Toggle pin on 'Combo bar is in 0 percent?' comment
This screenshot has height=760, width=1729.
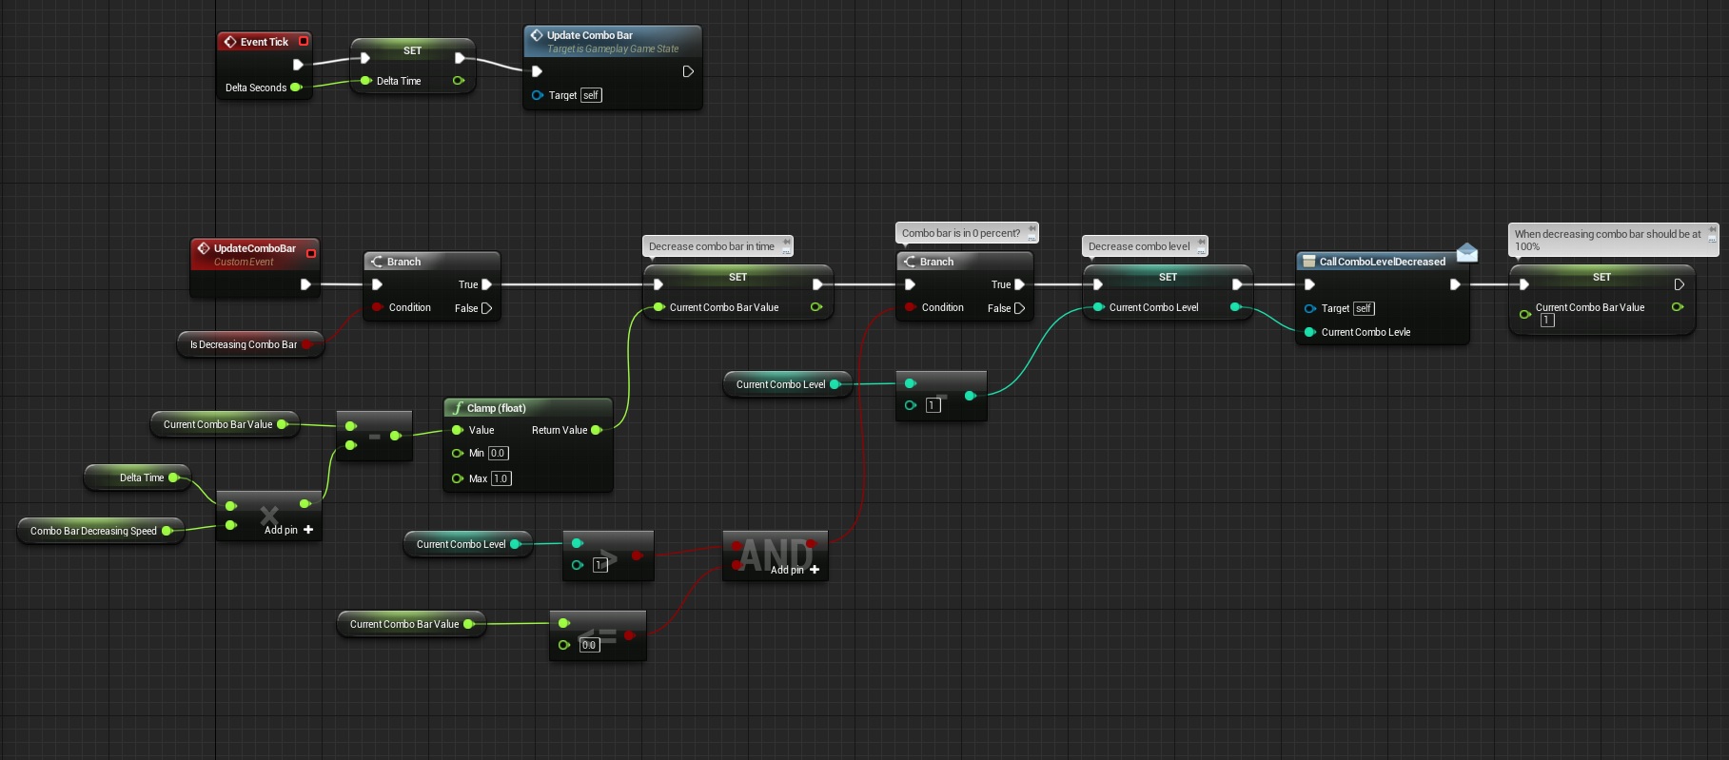click(1032, 228)
